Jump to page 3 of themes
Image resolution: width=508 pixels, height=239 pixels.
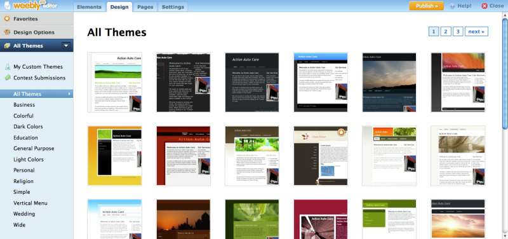458,31
